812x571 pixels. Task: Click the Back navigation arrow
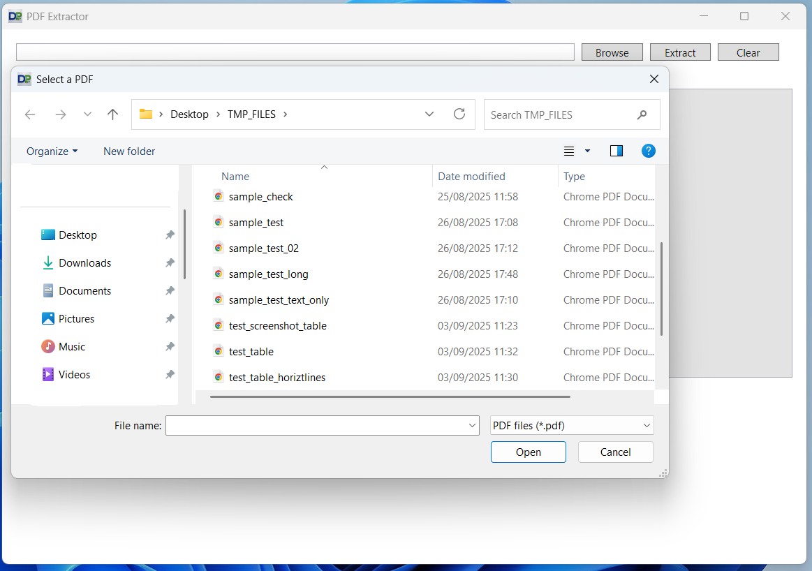click(30, 114)
